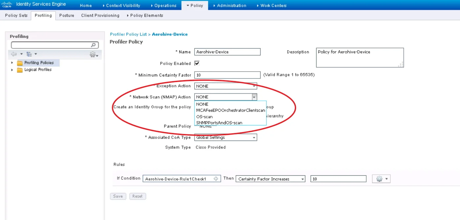Click the Profiling Policies folder icon

[x=20, y=63]
